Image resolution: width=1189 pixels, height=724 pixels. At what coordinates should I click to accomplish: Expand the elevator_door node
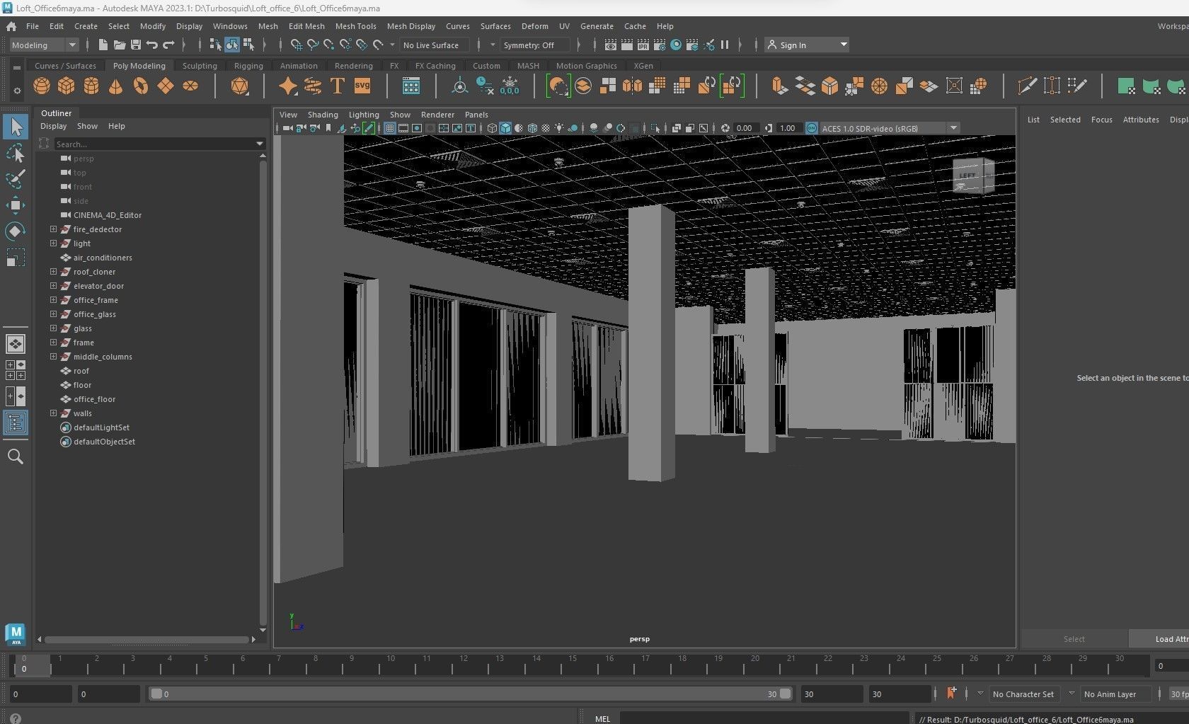(x=53, y=286)
